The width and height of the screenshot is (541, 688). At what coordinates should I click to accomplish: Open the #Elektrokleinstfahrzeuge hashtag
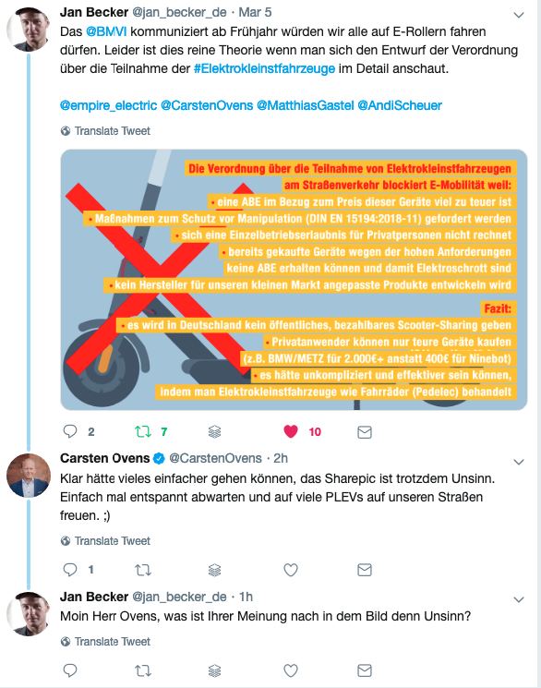click(264, 69)
